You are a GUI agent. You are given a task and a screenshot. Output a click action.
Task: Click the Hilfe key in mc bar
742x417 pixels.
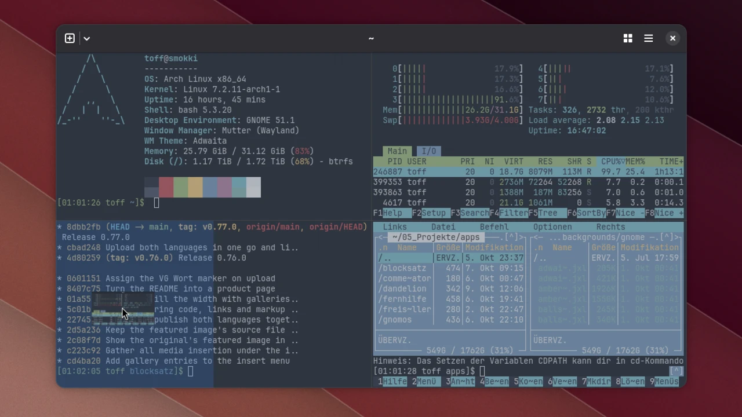point(392,382)
